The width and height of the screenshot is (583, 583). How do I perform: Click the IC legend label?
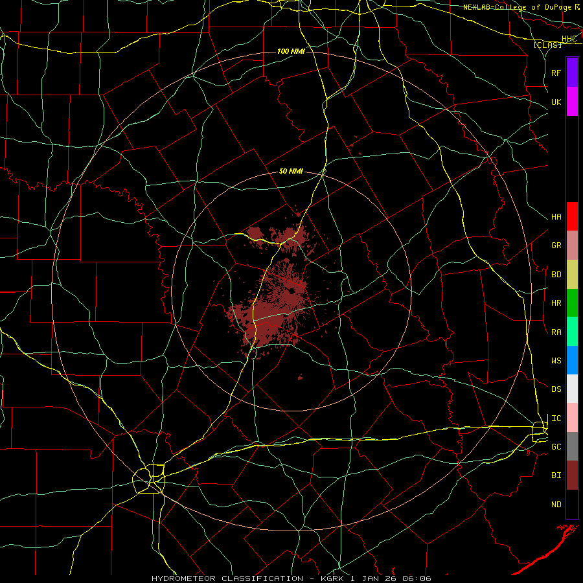556,418
